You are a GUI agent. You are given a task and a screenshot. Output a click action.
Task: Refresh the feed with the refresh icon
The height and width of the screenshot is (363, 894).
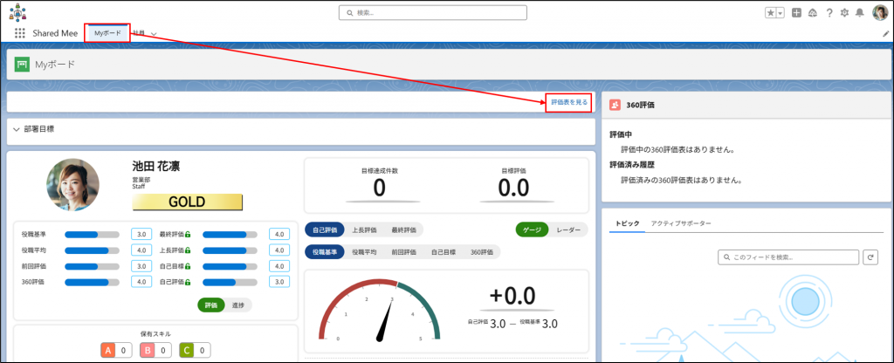click(870, 257)
